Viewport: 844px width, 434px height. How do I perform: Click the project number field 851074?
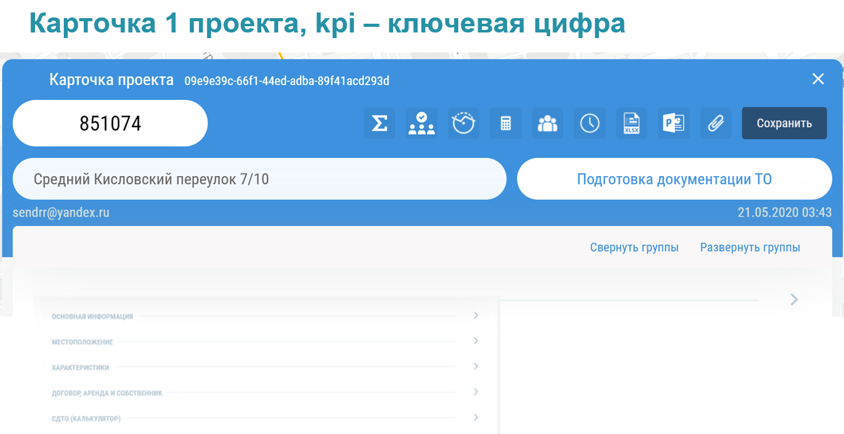(x=110, y=124)
